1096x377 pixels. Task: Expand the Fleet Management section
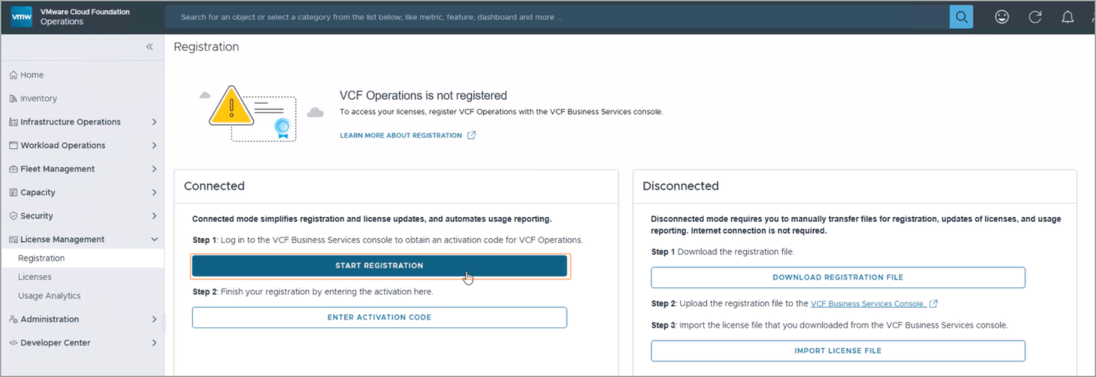154,169
